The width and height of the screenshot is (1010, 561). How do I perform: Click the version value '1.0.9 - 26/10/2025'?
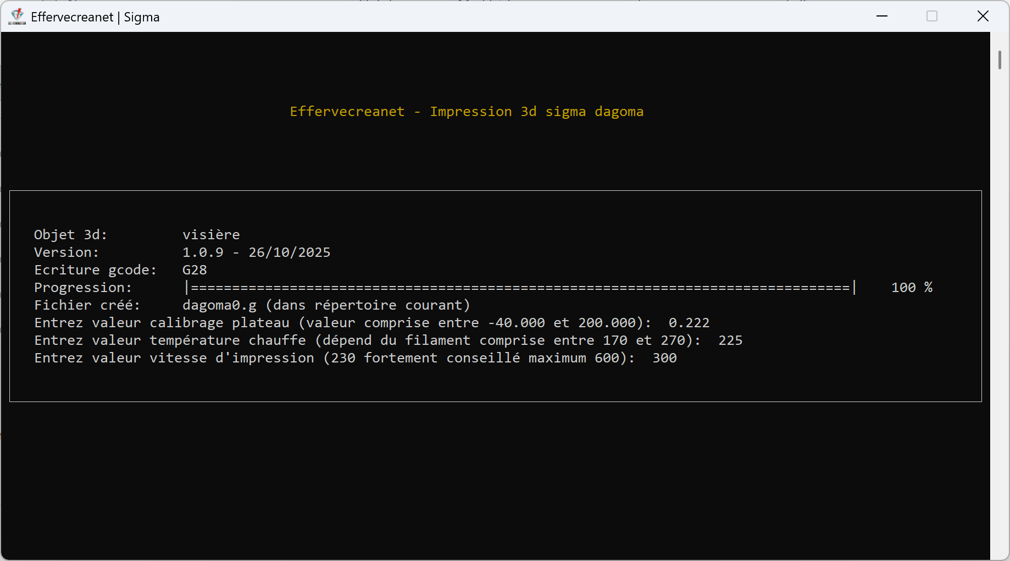tap(257, 252)
